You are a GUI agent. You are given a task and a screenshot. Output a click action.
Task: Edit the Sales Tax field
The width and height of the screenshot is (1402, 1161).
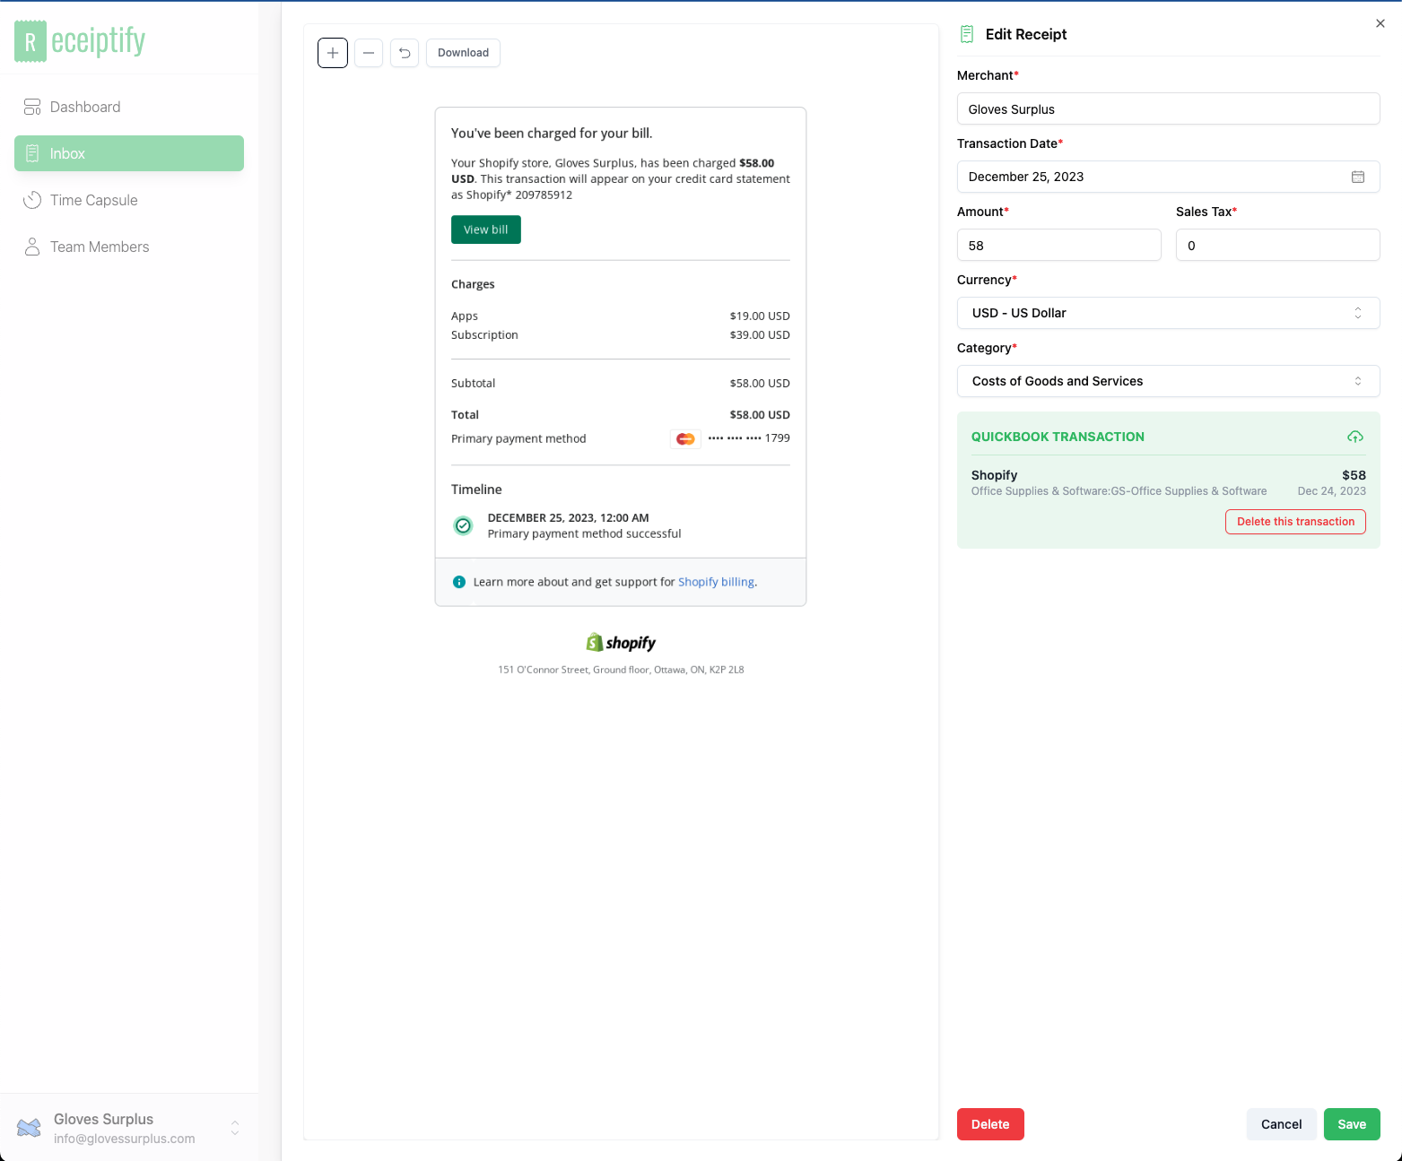click(x=1277, y=245)
